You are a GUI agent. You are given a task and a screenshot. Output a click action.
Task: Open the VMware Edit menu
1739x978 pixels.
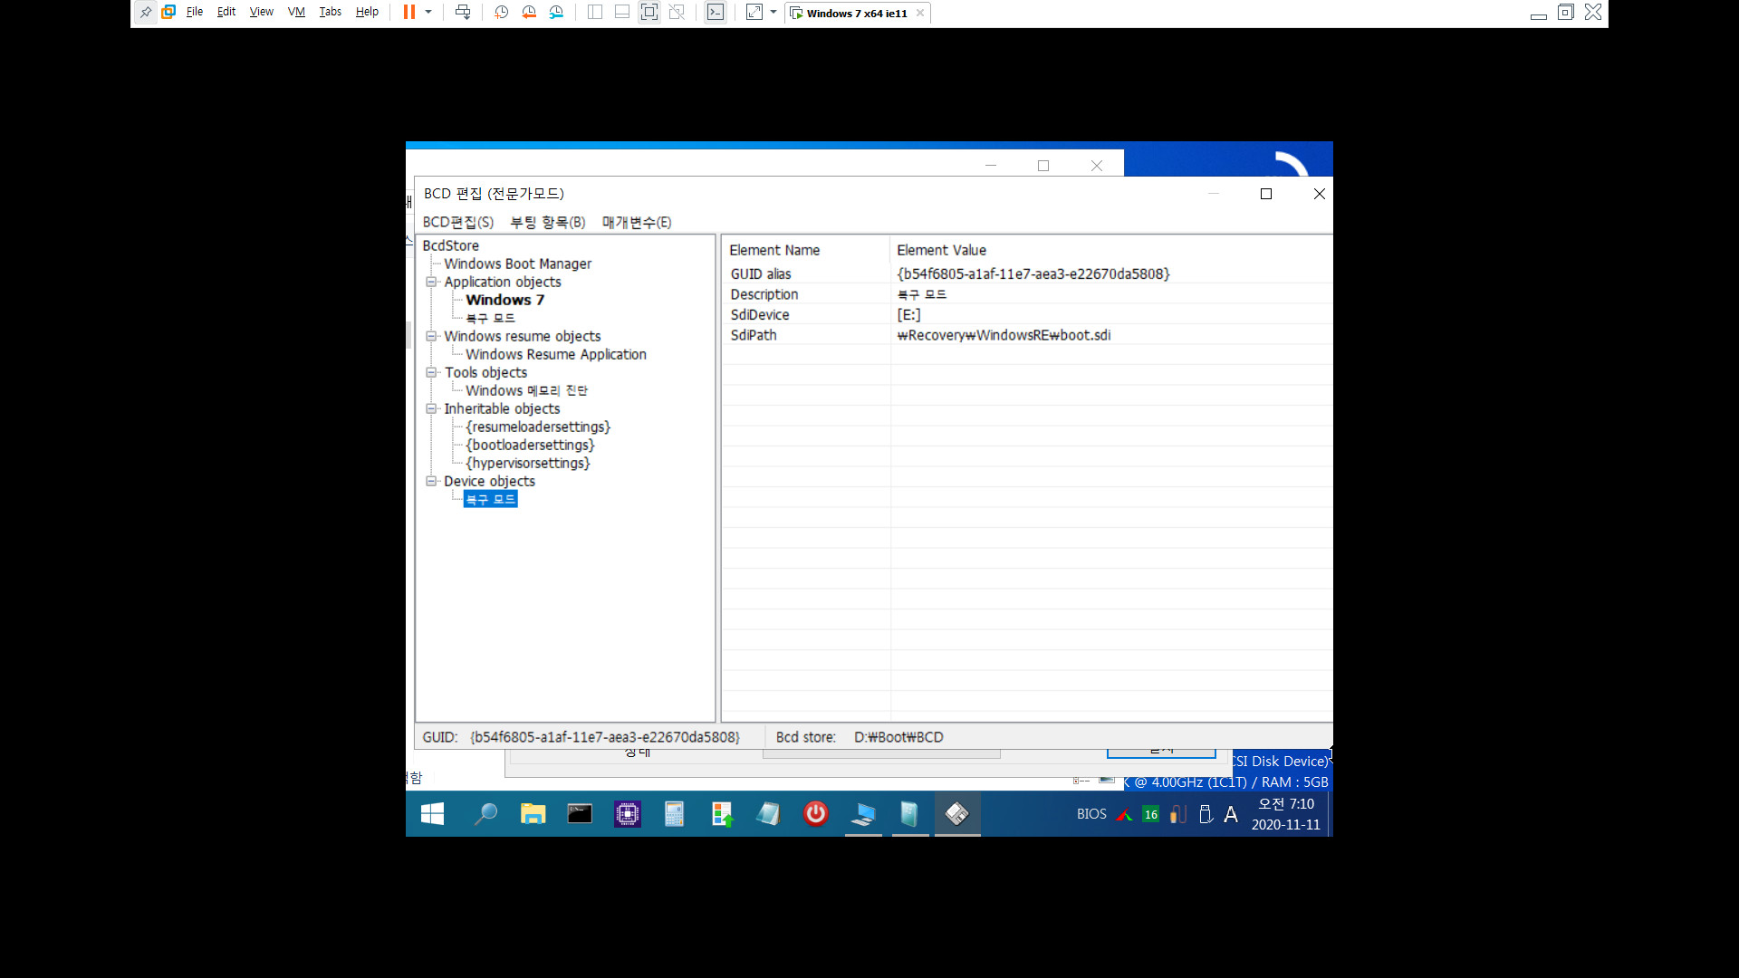click(226, 13)
